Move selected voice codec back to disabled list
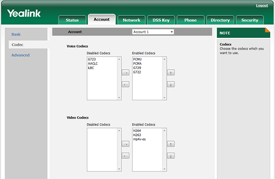 coord(126,84)
